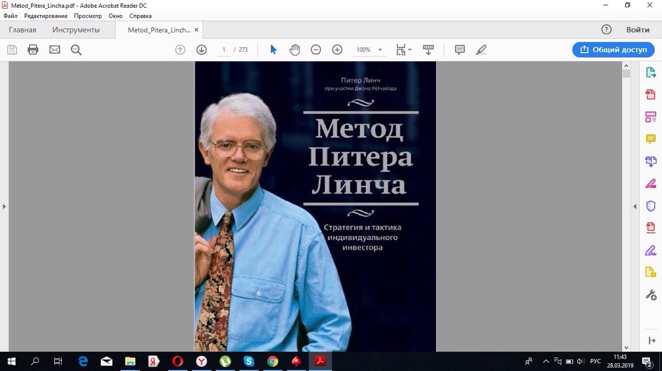The image size is (662, 371).
Task: Click the Войти sign-in button
Action: pyautogui.click(x=638, y=30)
